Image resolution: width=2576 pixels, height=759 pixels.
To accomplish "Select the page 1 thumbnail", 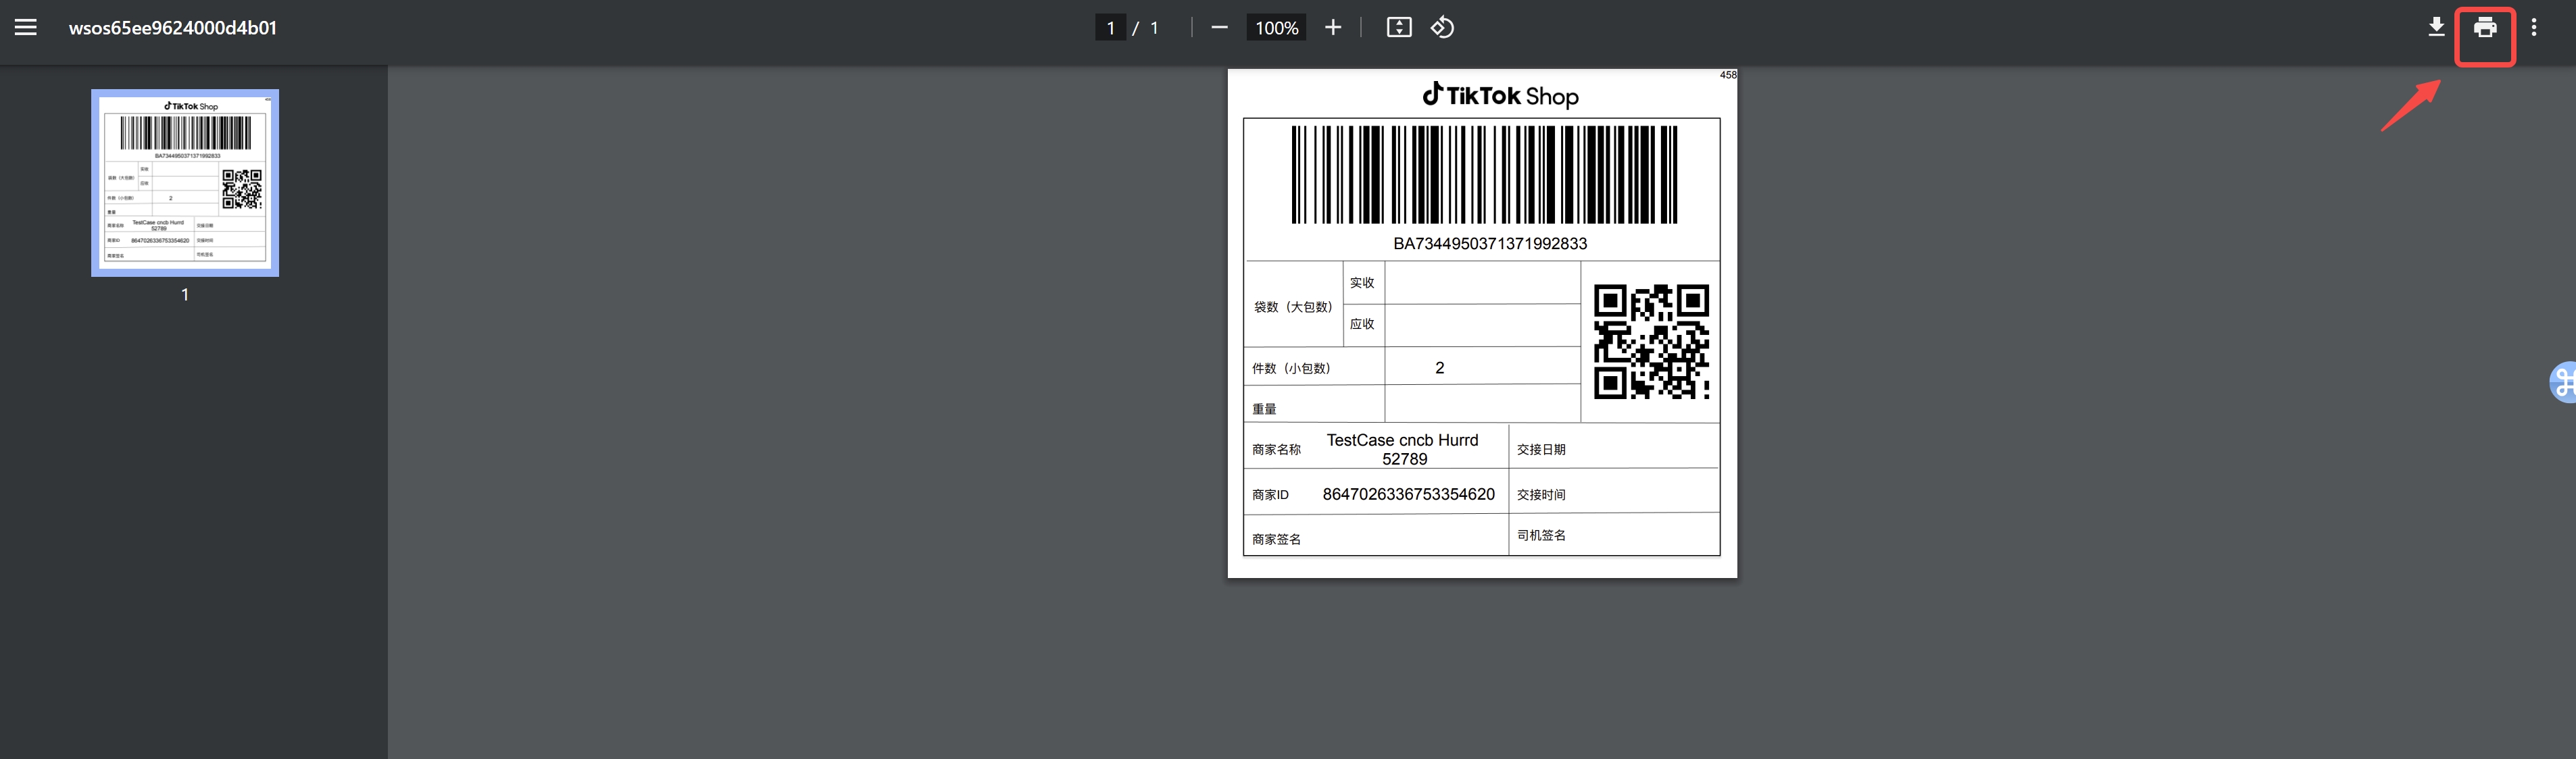I will (185, 183).
